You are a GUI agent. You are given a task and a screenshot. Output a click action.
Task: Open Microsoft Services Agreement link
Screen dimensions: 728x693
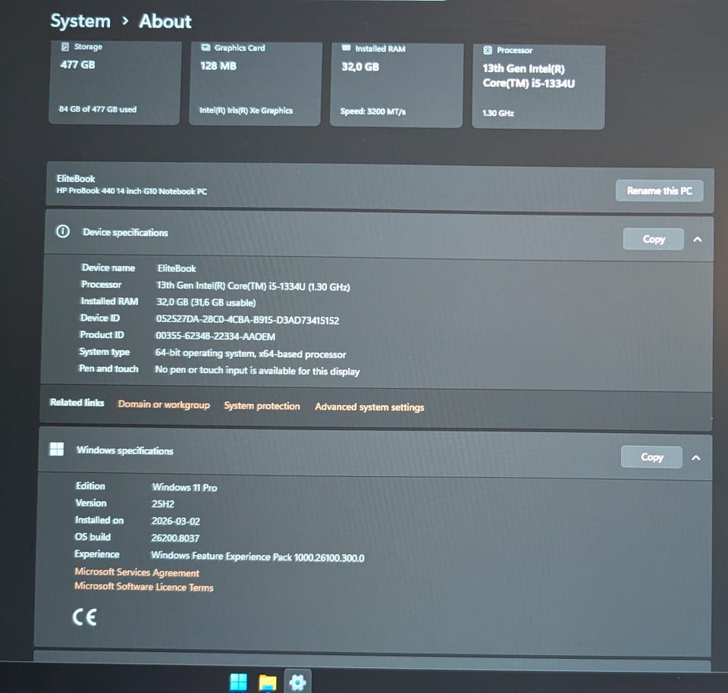(137, 572)
